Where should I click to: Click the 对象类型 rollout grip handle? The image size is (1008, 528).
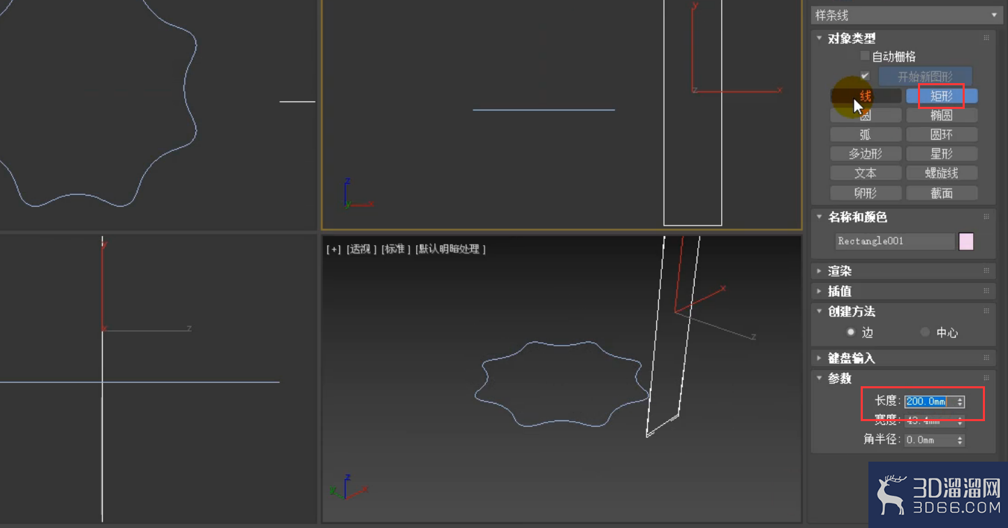click(x=986, y=38)
